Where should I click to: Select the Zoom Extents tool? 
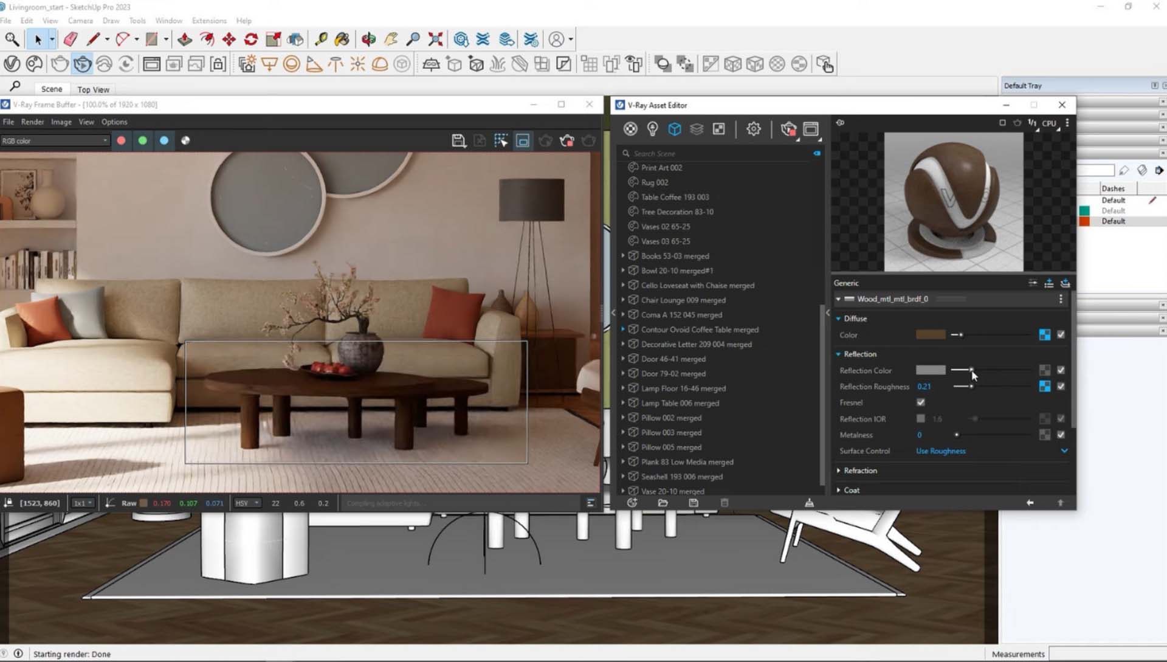click(435, 40)
